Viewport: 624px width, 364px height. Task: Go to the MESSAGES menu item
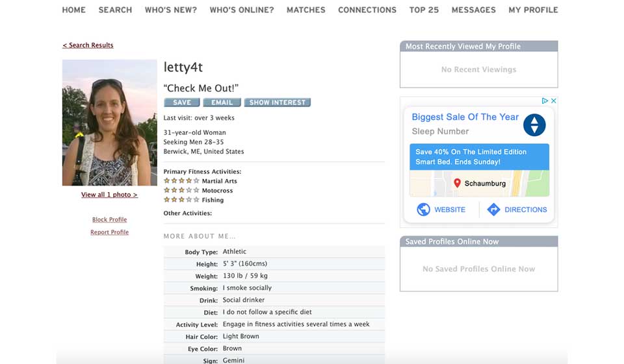point(473,10)
